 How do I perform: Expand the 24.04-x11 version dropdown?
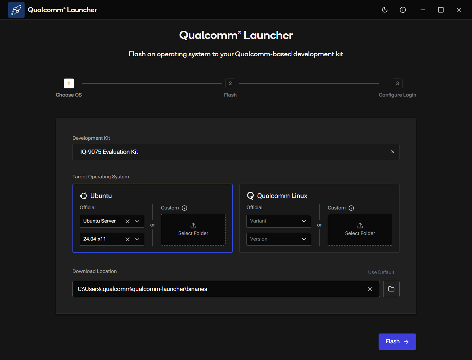click(x=137, y=239)
